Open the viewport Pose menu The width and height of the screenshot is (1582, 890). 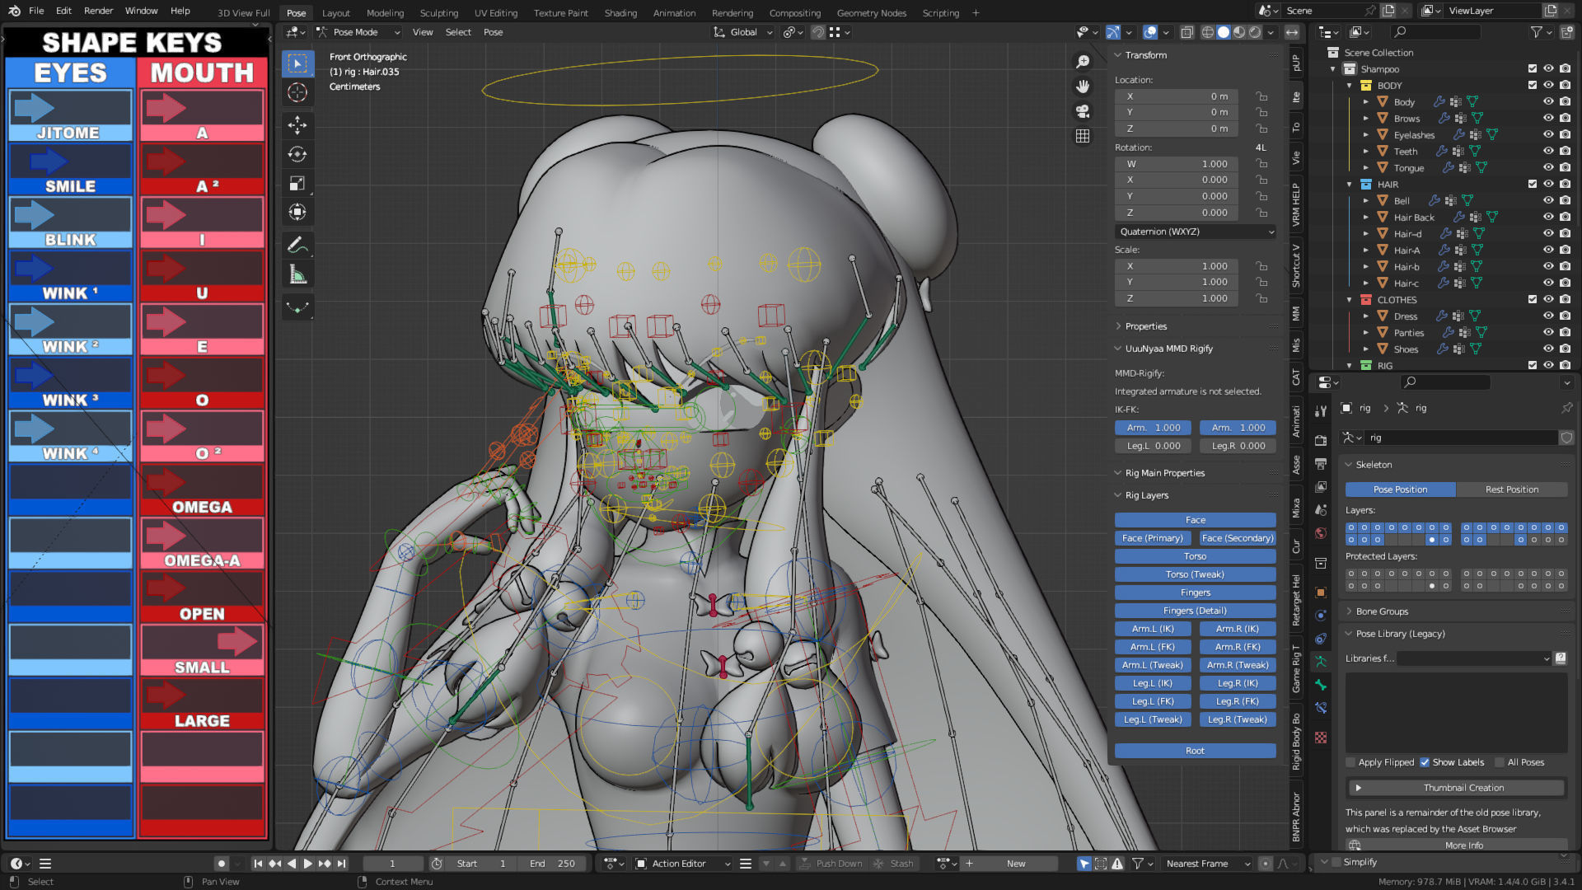click(493, 32)
